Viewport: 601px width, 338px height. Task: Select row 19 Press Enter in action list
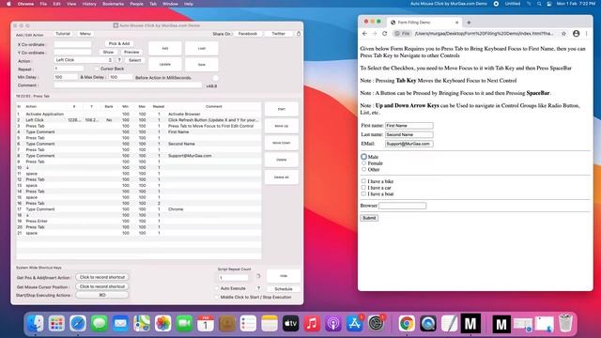tap(139, 222)
